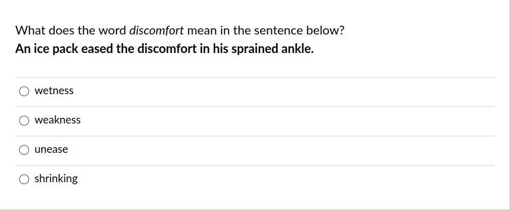Click the word 'An' starting the sentence
This screenshot has height=211, width=511.
pos(23,49)
